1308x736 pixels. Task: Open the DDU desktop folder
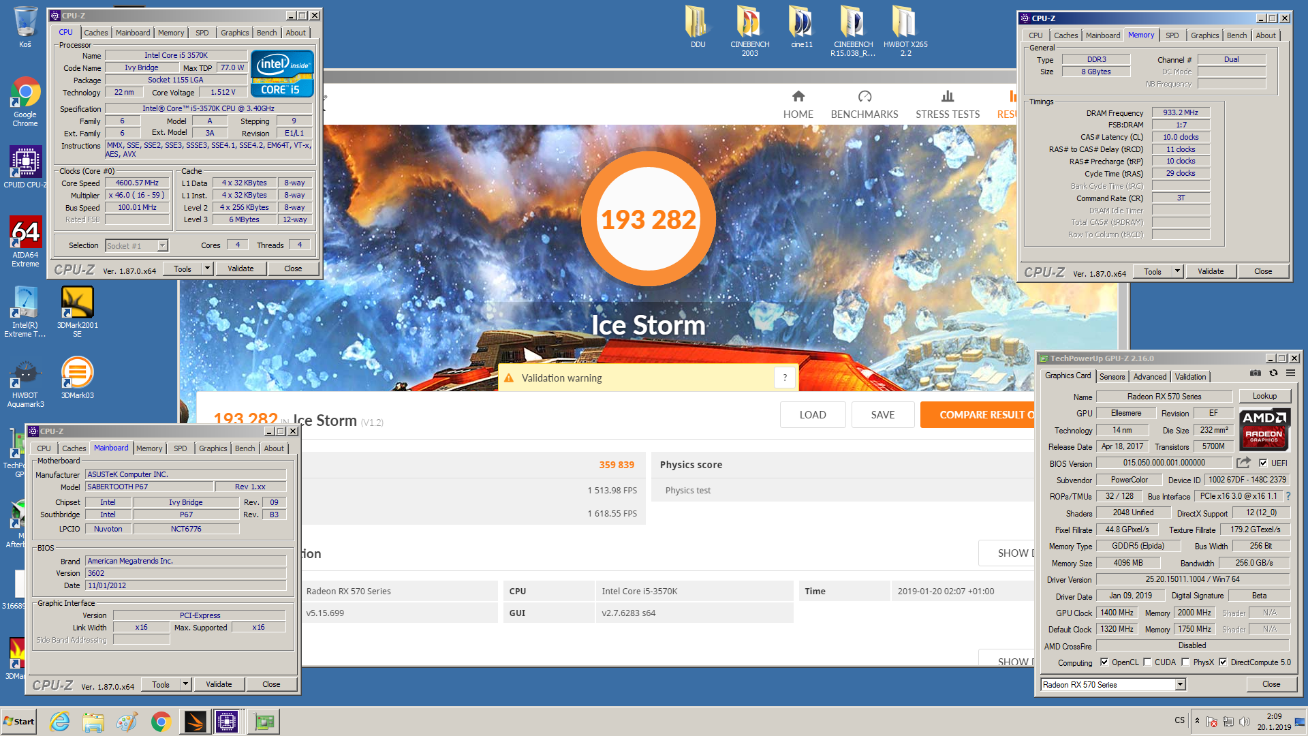click(698, 27)
